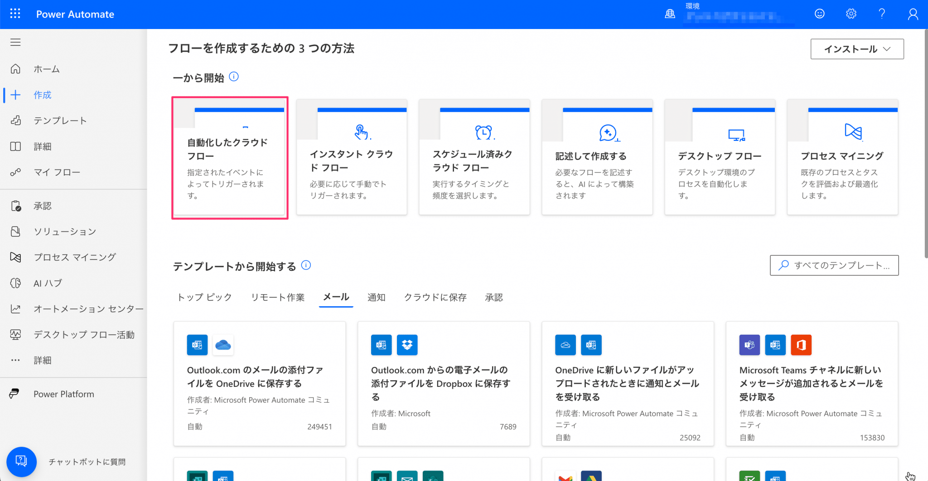Select the クラウドに保存 tab
The image size is (928, 481).
pyautogui.click(x=435, y=297)
